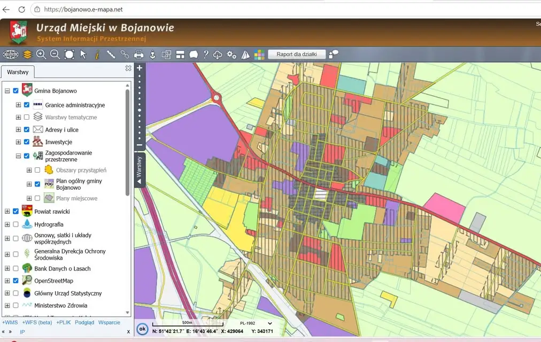Screen dimensions: 541x342
Task: Expand the Bank Danych o Lasach node
Action: tap(7, 268)
